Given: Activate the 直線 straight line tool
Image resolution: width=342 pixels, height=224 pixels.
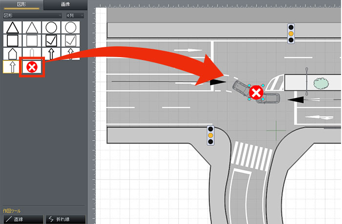Looking at the screenshot, I should [21, 219].
